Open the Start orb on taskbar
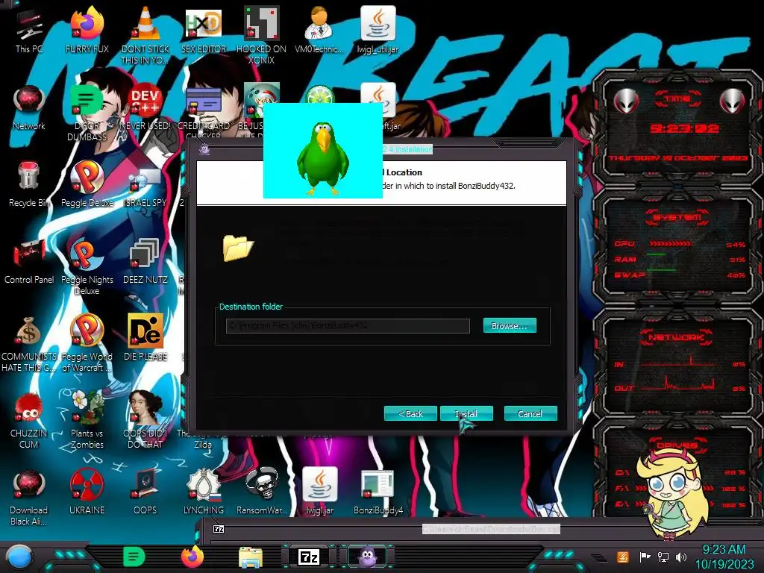 point(19,557)
